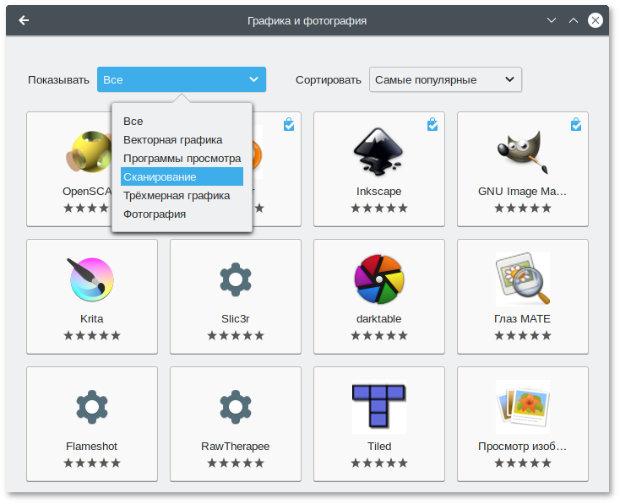This screenshot has width=620, height=504.
Task: Click the GNU Image Ma… star rating
Action: click(522, 208)
